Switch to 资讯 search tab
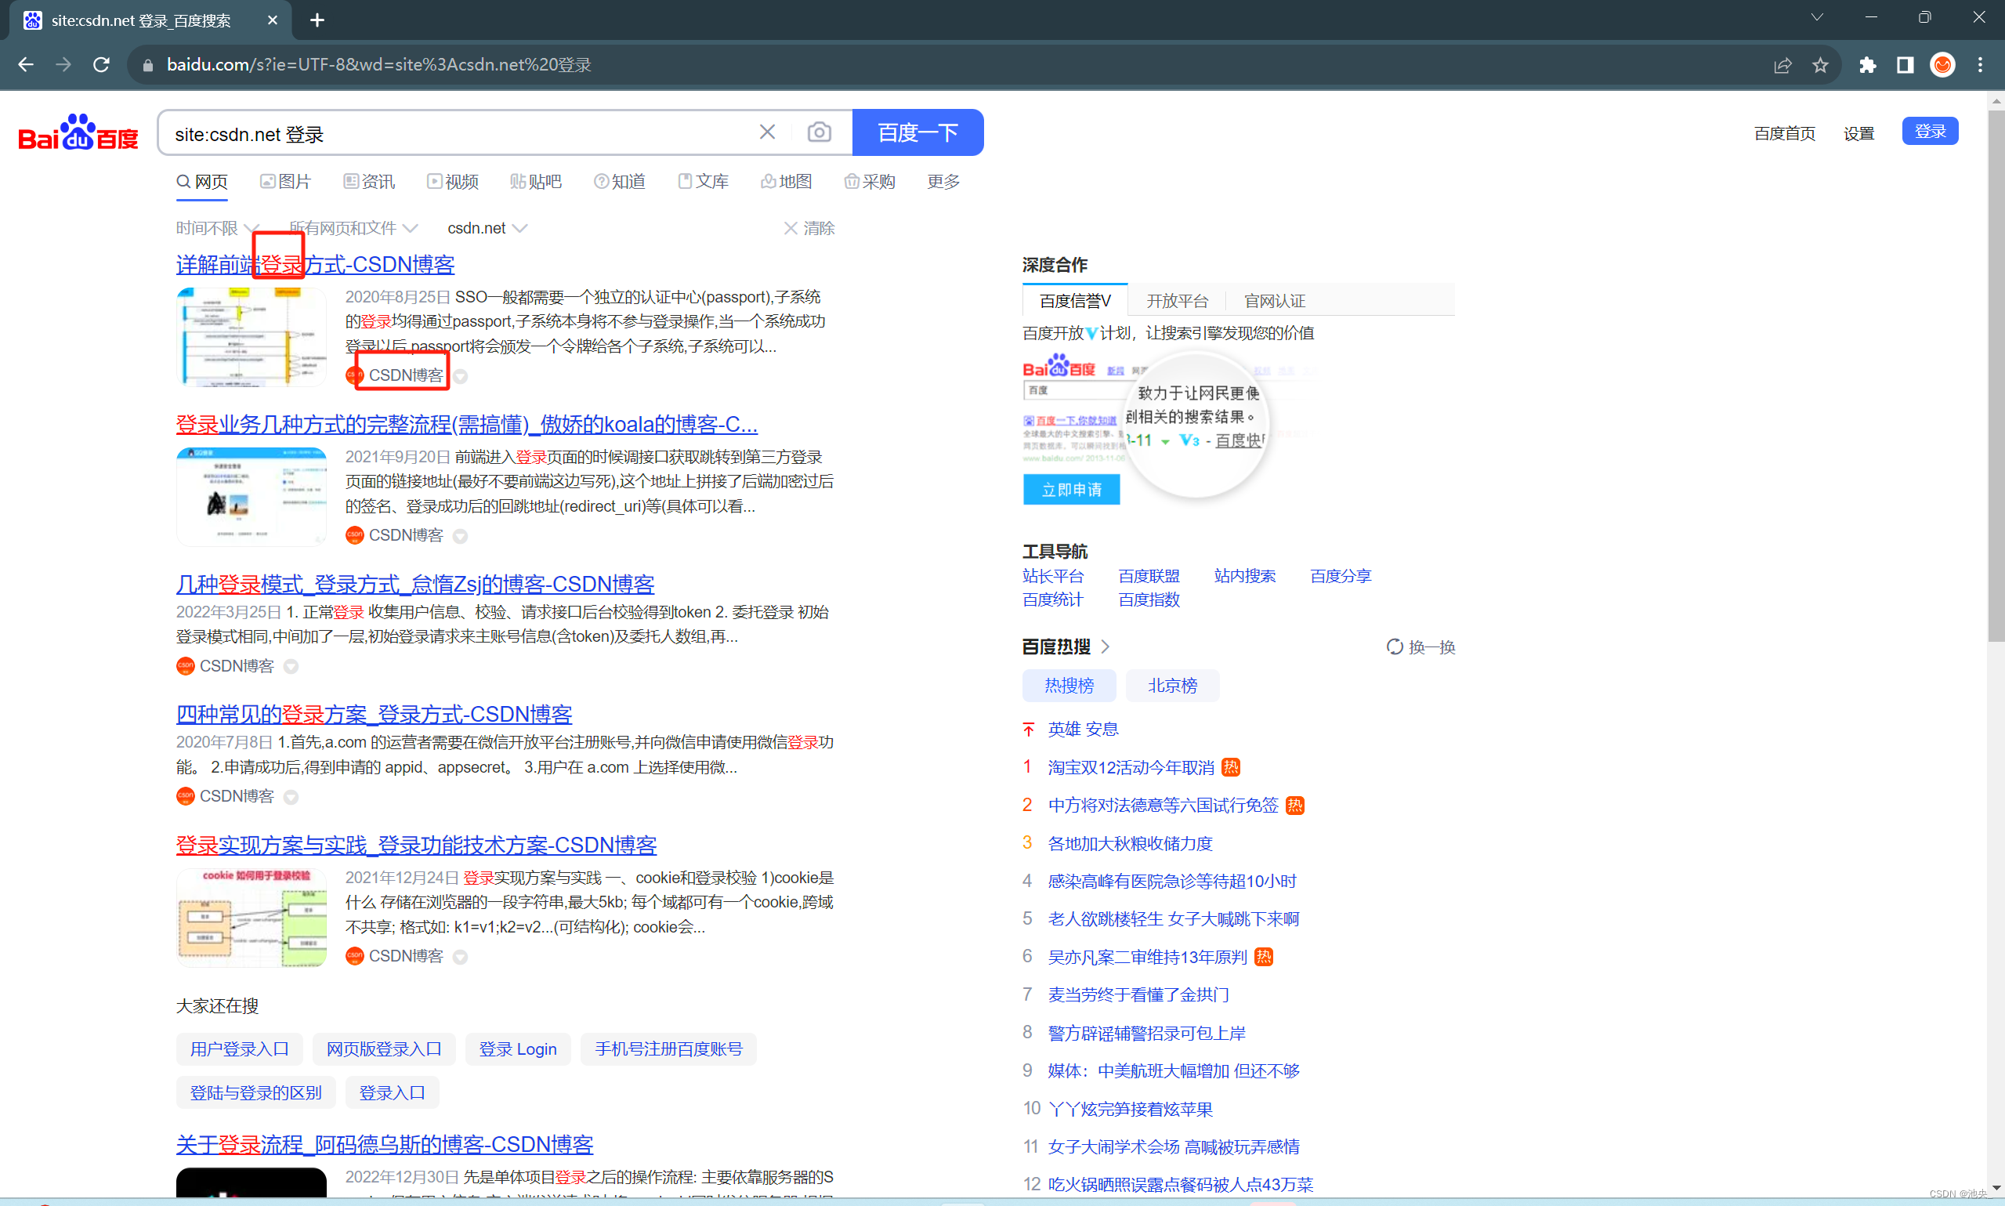The image size is (2005, 1206). (x=369, y=181)
